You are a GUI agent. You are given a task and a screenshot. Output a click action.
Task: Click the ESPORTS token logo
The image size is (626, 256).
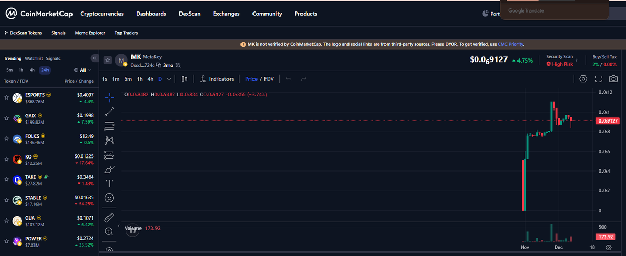(17, 97)
